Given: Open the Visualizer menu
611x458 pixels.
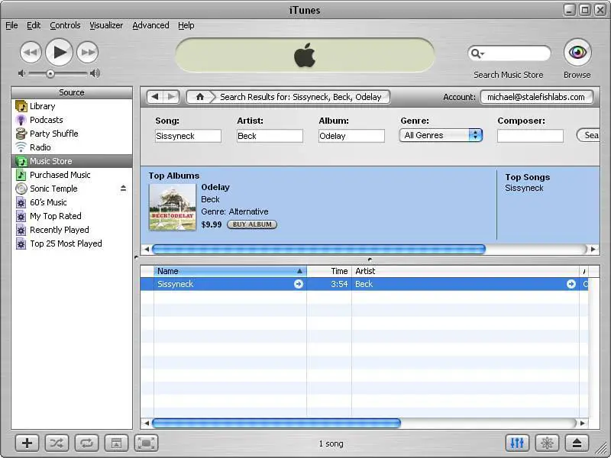Looking at the screenshot, I should tap(106, 25).
